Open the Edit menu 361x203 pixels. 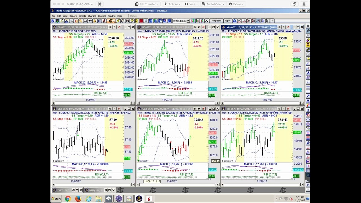click(x=59, y=16)
